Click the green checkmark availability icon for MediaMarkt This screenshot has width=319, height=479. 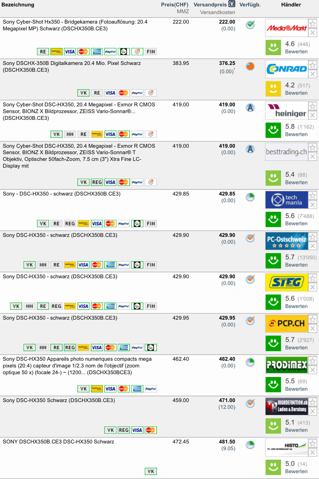(250, 25)
